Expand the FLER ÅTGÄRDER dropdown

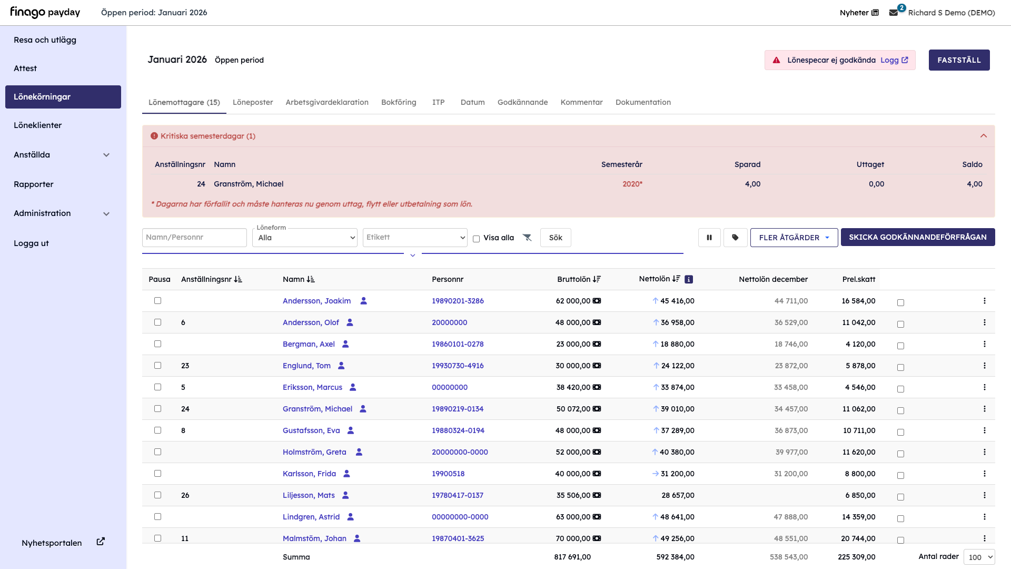[x=794, y=238]
